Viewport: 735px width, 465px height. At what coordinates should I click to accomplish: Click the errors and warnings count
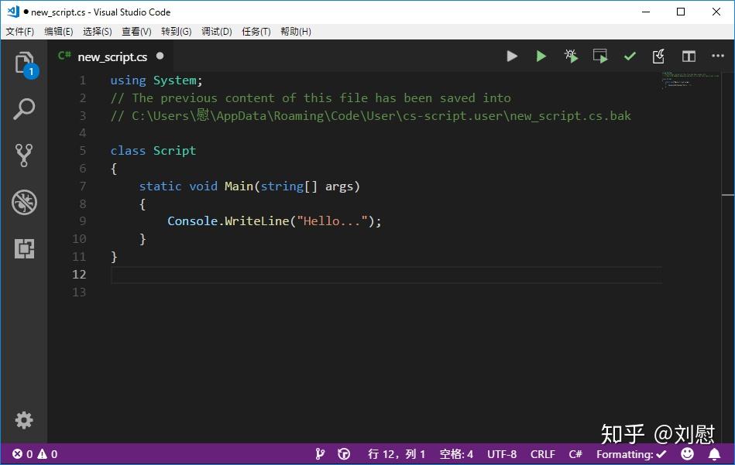click(x=35, y=453)
